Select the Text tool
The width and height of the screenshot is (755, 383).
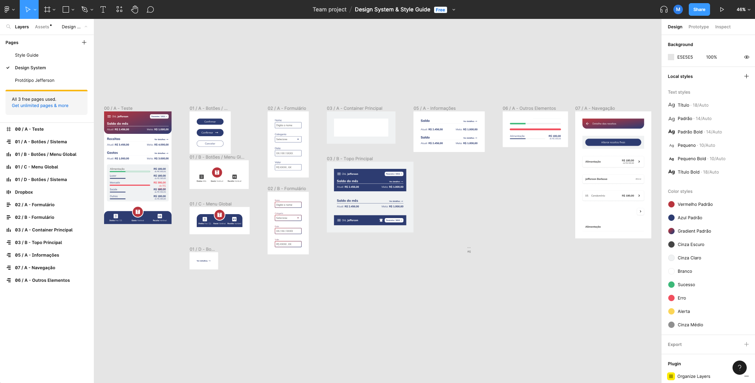pyautogui.click(x=103, y=9)
